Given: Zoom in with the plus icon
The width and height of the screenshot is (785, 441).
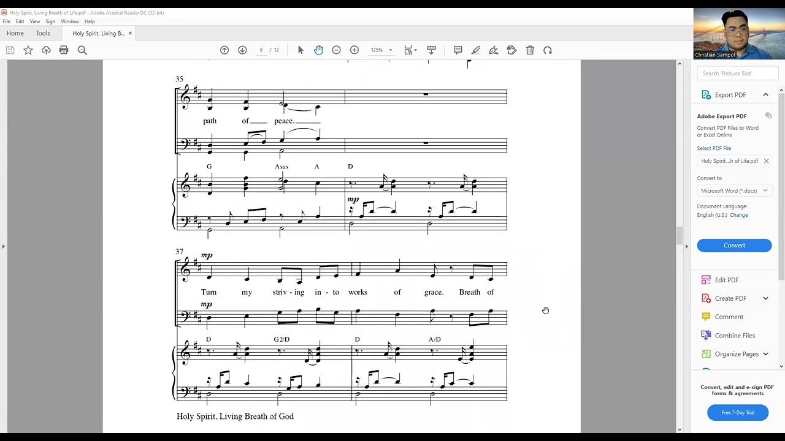Looking at the screenshot, I should [354, 50].
